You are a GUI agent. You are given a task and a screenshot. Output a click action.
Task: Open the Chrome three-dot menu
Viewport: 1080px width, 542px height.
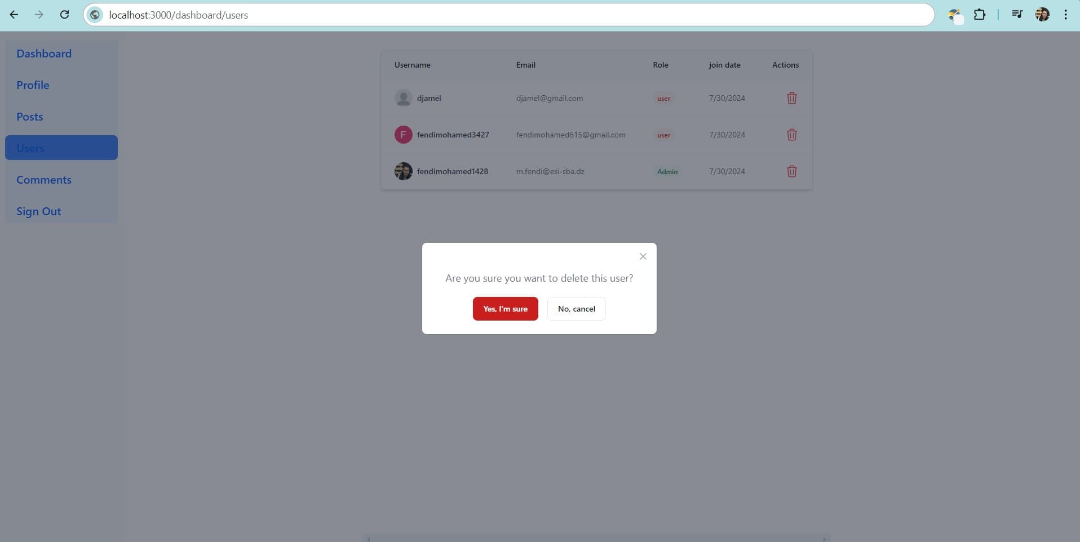tap(1065, 15)
